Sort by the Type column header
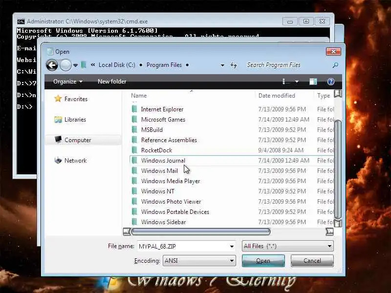 click(x=324, y=96)
